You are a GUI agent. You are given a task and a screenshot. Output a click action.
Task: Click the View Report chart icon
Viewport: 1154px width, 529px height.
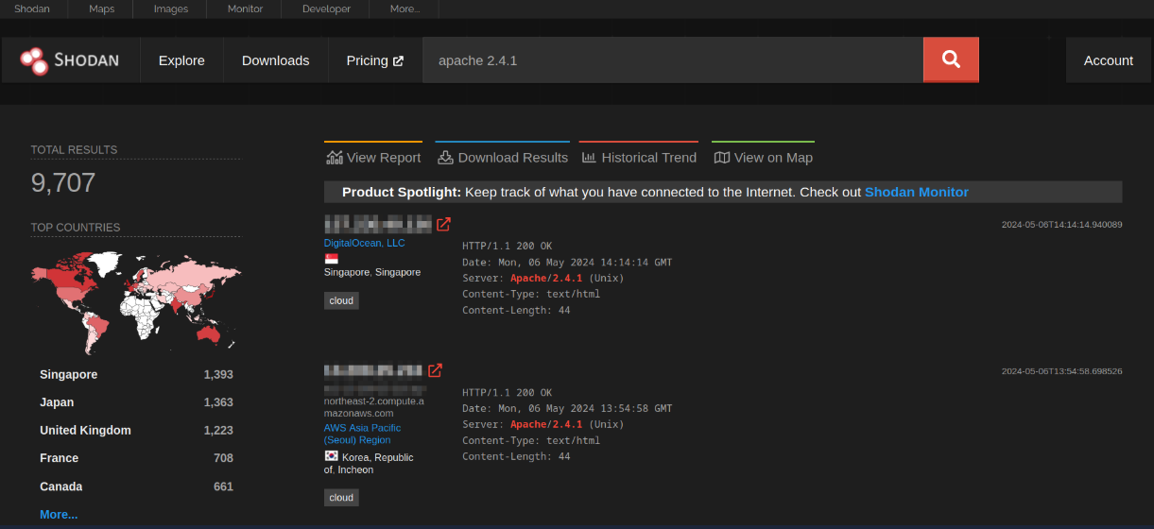[335, 158]
